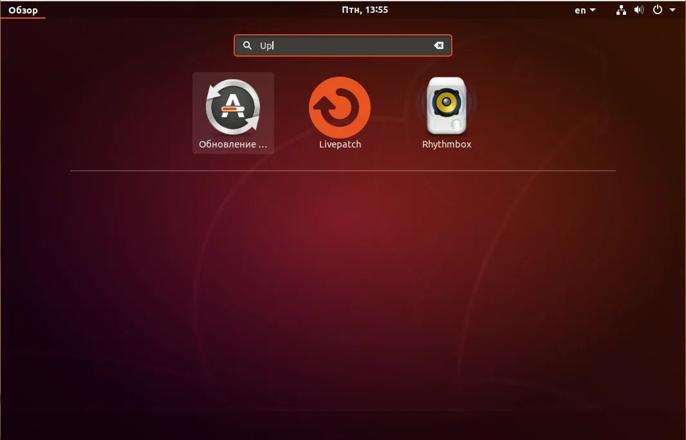Open the Обзор activities button
The height and width of the screenshot is (440, 686).
(x=23, y=10)
